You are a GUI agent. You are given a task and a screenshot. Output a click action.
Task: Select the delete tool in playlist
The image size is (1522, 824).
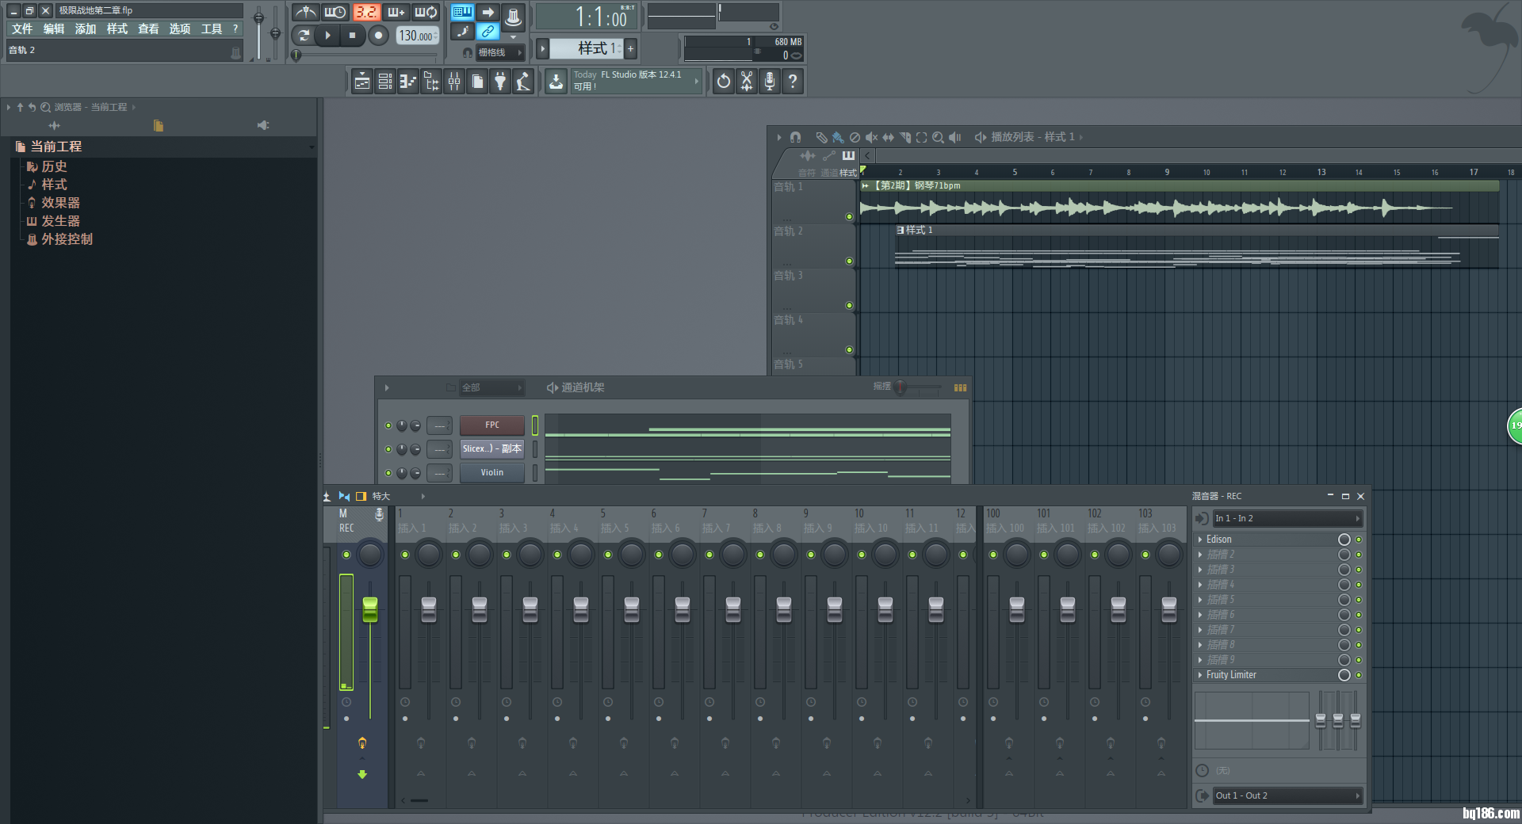pyautogui.click(x=855, y=137)
